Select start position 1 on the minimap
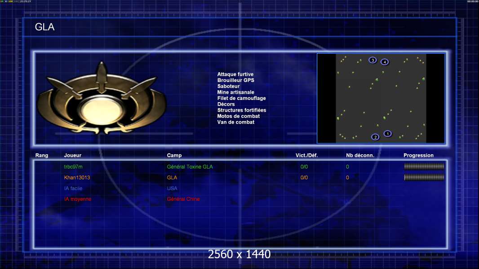The height and width of the screenshot is (269, 479). click(388, 134)
